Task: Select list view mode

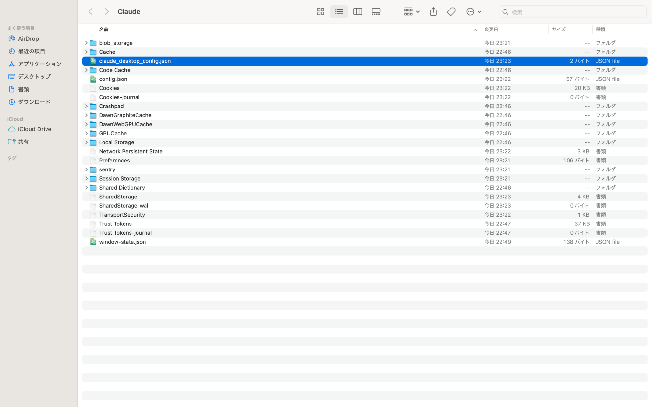Action: [339, 12]
